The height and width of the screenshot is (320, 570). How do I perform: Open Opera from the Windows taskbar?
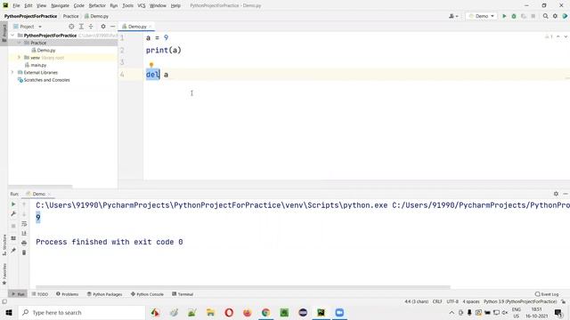click(x=229, y=312)
